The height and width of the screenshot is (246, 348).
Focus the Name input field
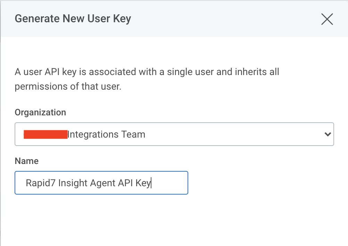101,183
